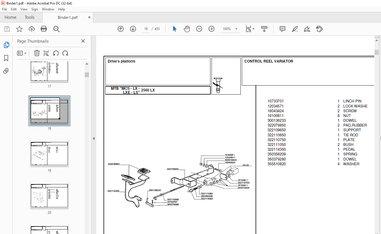The width and height of the screenshot is (381, 234).
Task: Open the Window menu
Action: [48, 9]
